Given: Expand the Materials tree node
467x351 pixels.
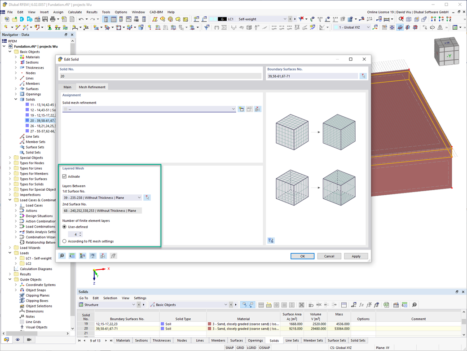Looking at the screenshot, I should tap(16, 57).
